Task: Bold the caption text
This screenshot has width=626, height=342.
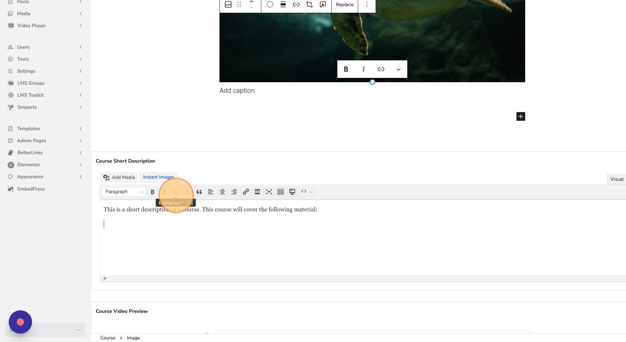Action: [346, 69]
